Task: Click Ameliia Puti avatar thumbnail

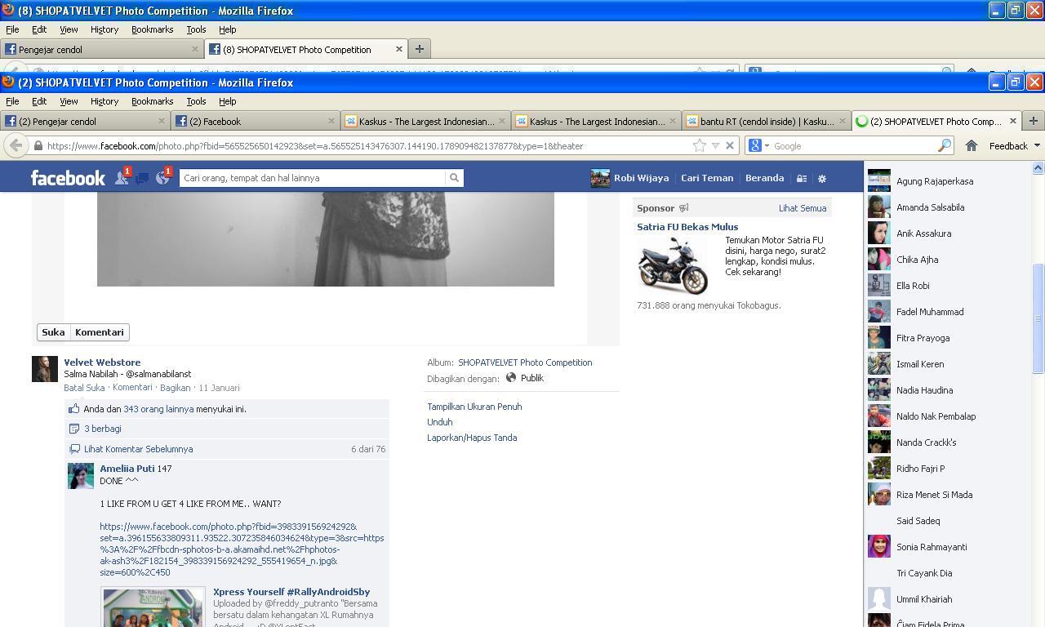Action: (x=81, y=476)
